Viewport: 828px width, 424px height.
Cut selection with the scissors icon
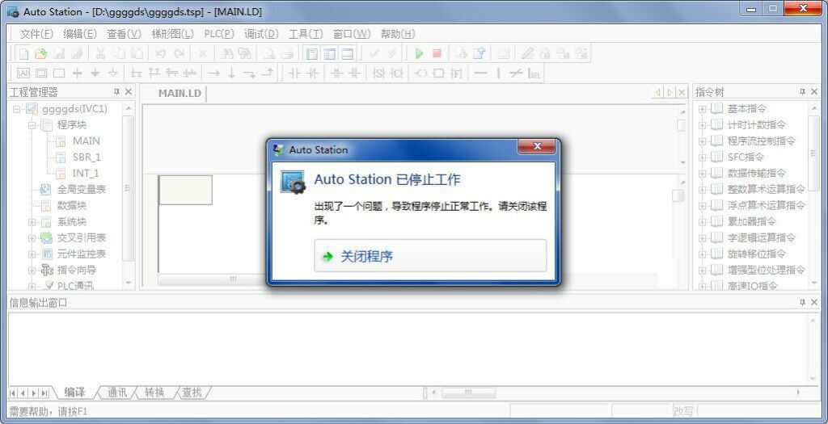pyautogui.click(x=100, y=53)
